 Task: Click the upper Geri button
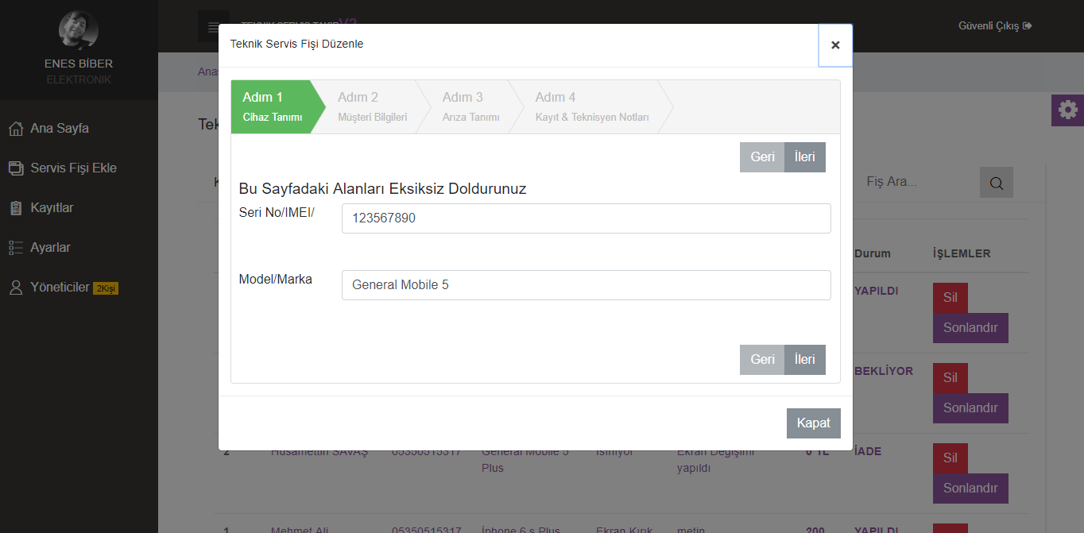762,157
